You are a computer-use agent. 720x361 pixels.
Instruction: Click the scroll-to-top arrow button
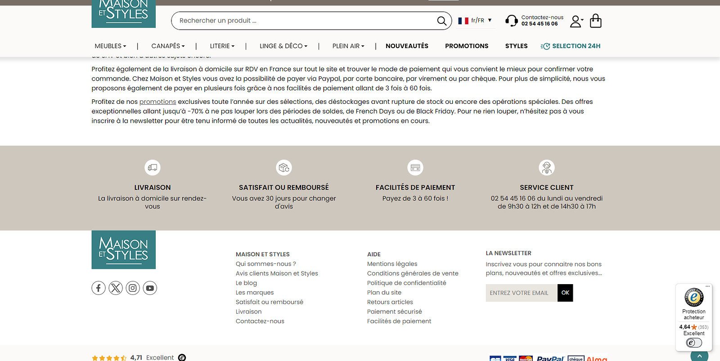pyautogui.click(x=699, y=356)
